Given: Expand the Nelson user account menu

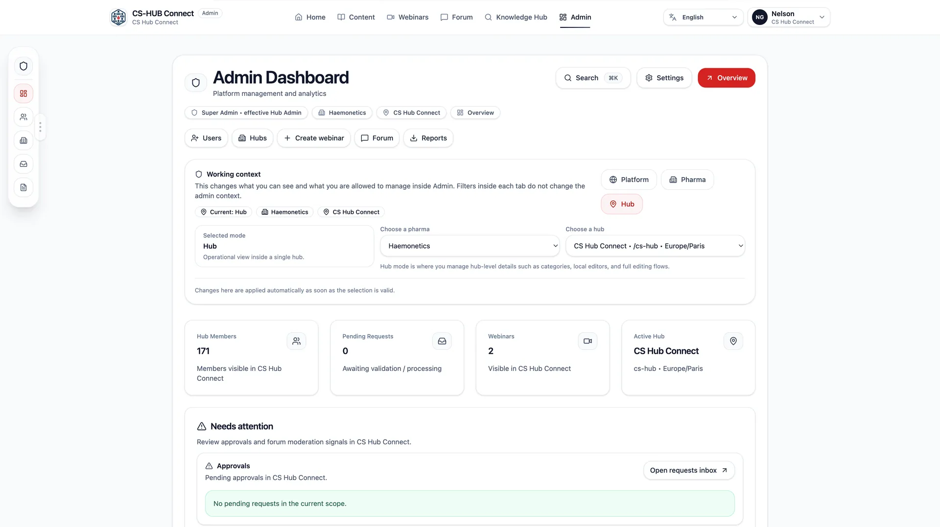Looking at the screenshot, I should [x=789, y=17].
